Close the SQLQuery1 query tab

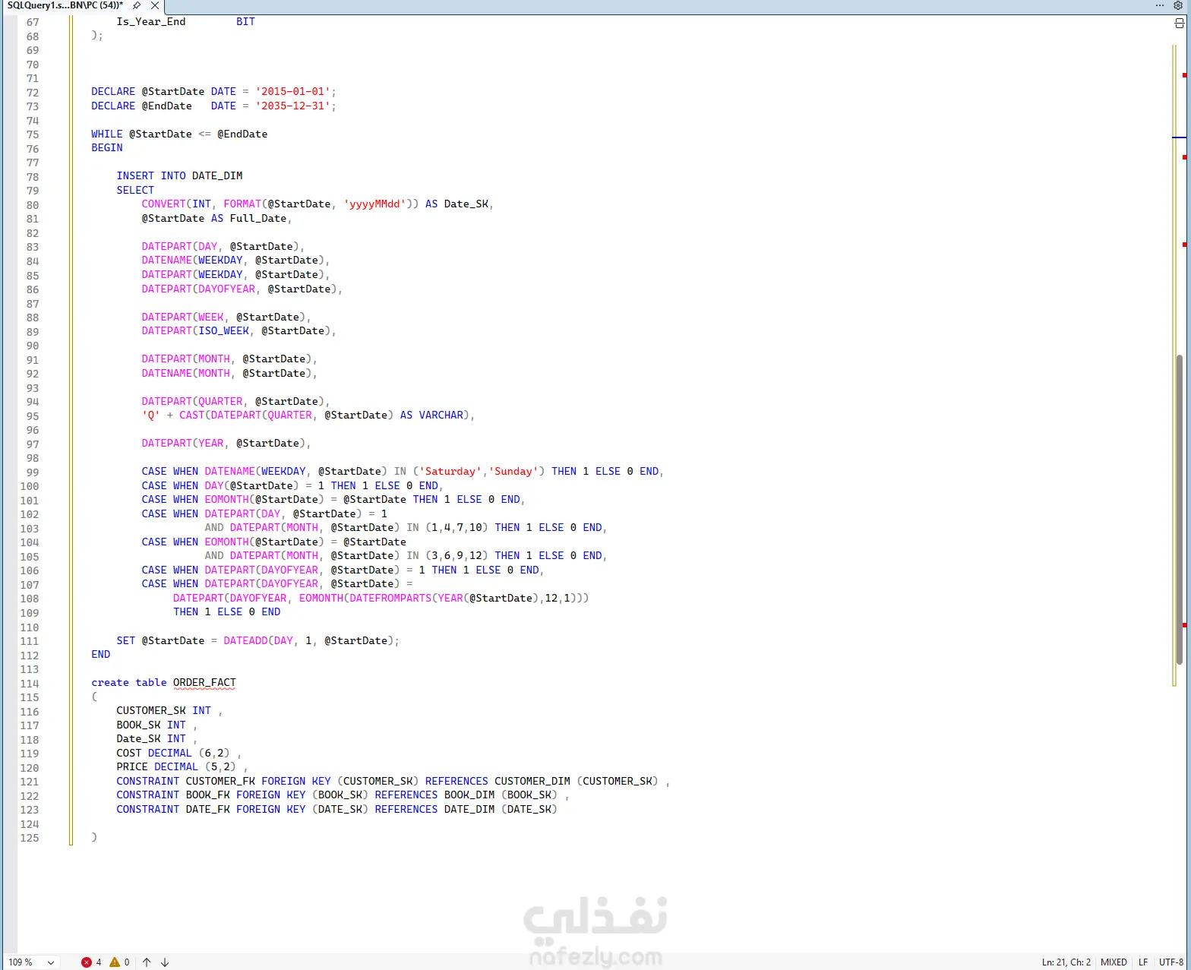pos(155,5)
